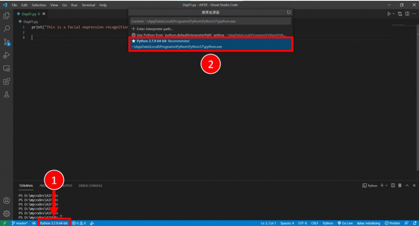This screenshot has height=226, width=419.
Task: Split the editor to the right
Action: [407, 13]
